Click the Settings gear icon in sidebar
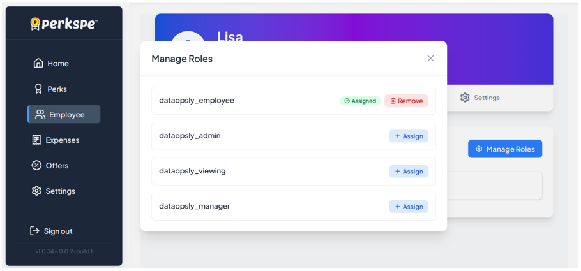 click(36, 191)
